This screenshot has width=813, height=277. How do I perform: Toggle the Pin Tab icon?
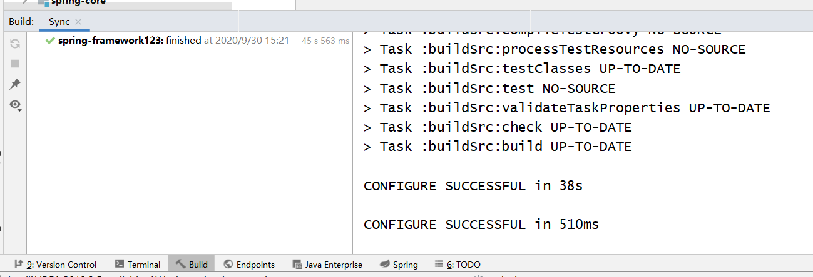[15, 84]
